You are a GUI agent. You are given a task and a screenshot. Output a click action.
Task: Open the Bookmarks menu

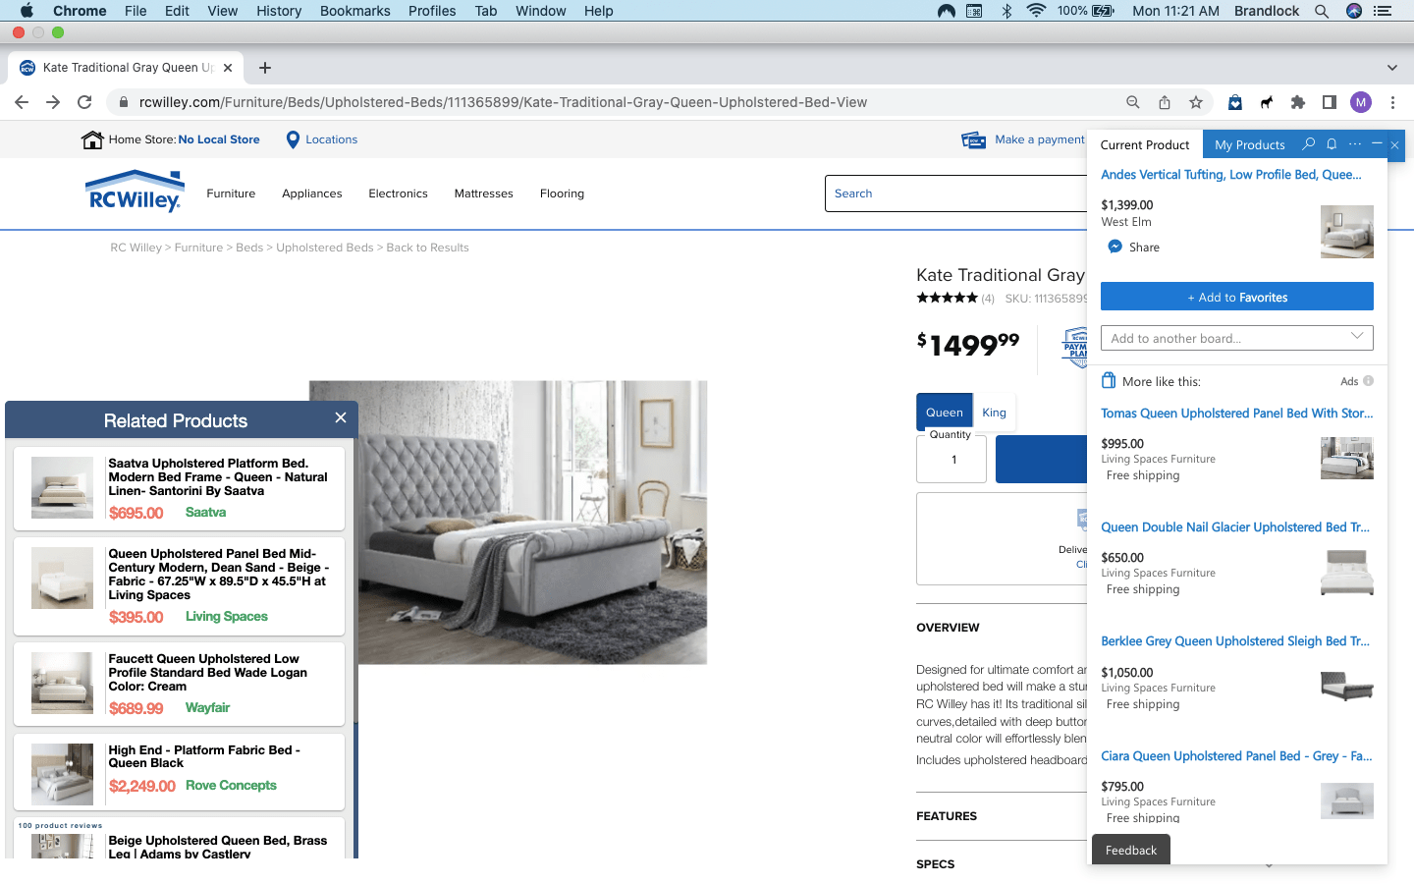click(354, 11)
